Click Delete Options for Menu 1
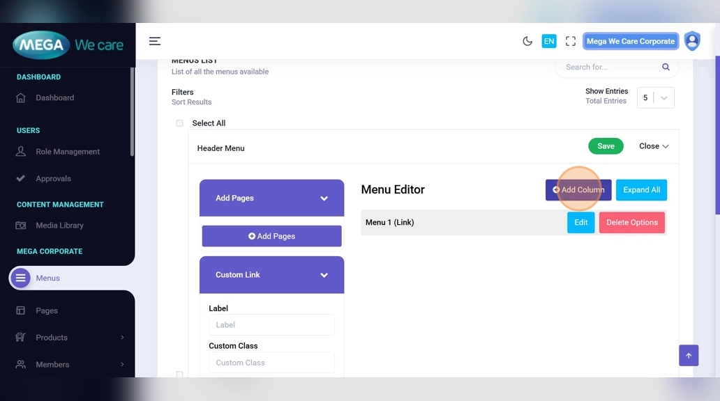720x401 pixels. pos(631,223)
